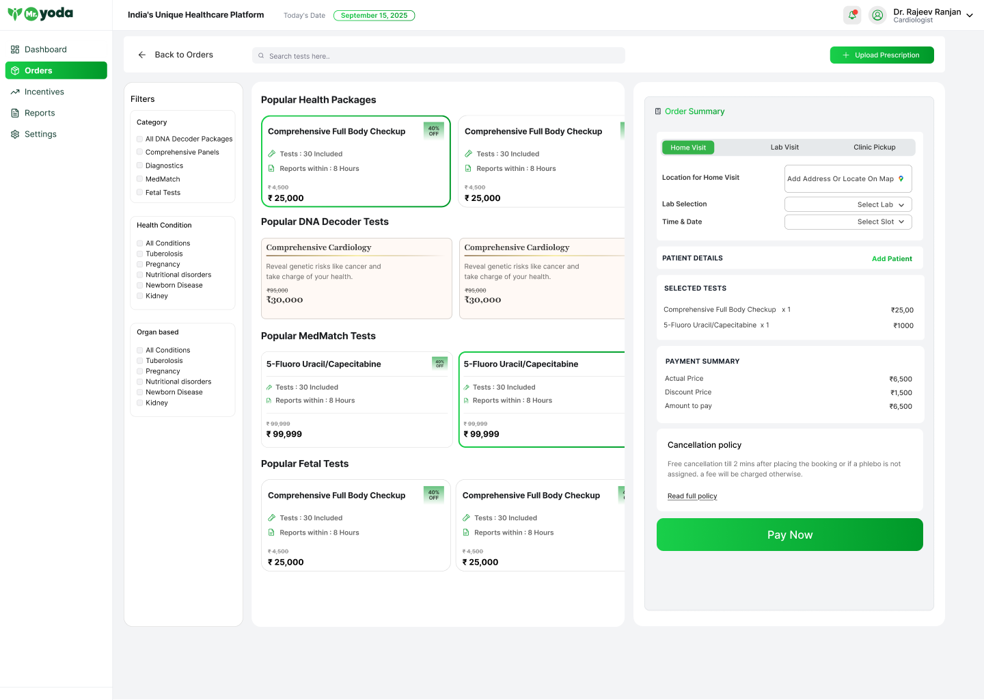Click the Settings gear icon in sidebar
The height and width of the screenshot is (700, 984).
(15, 134)
